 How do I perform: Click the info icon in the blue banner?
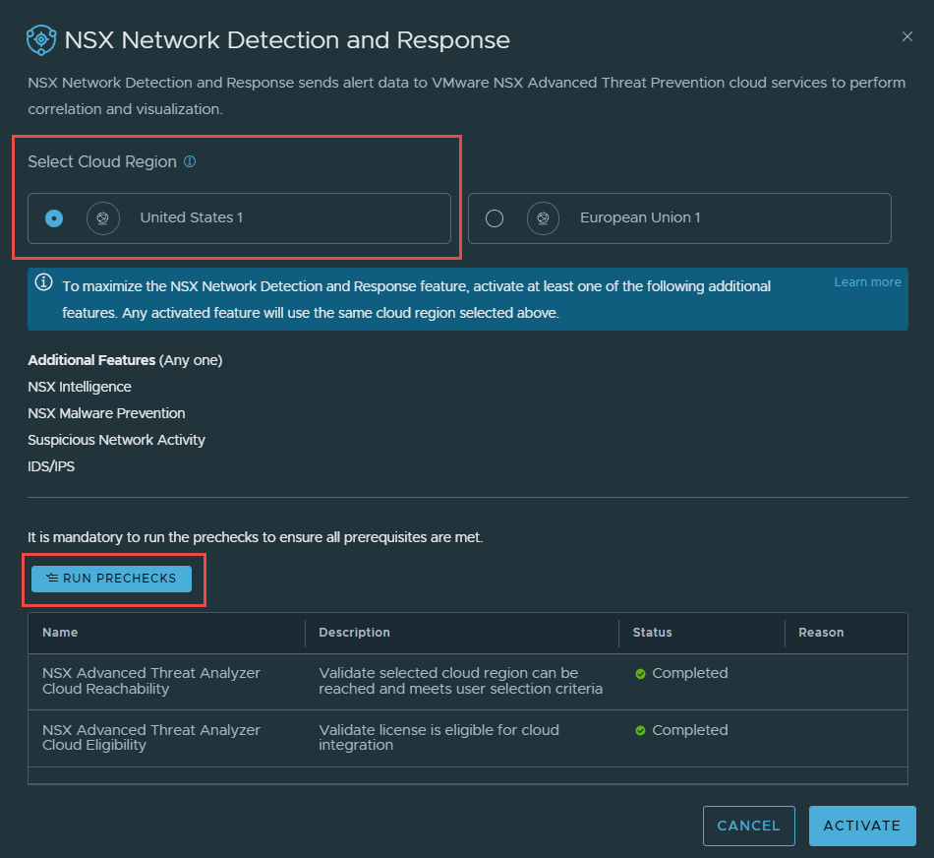tap(43, 282)
